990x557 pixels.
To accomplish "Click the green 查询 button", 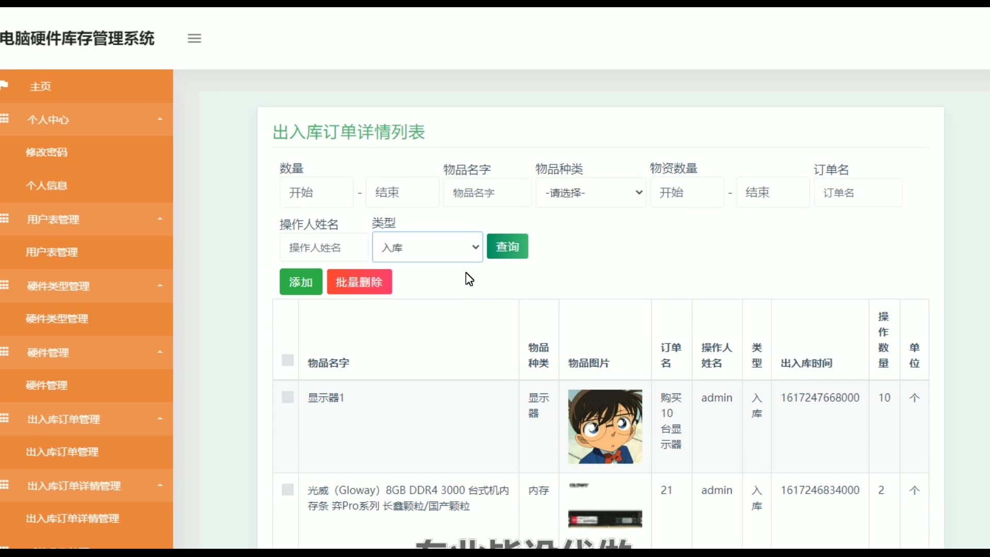I will click(507, 247).
